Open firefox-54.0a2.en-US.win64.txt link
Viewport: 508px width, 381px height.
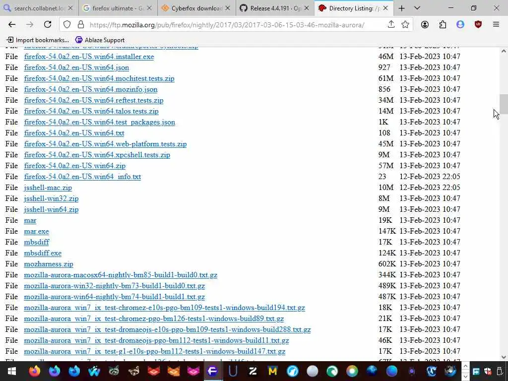(74, 133)
